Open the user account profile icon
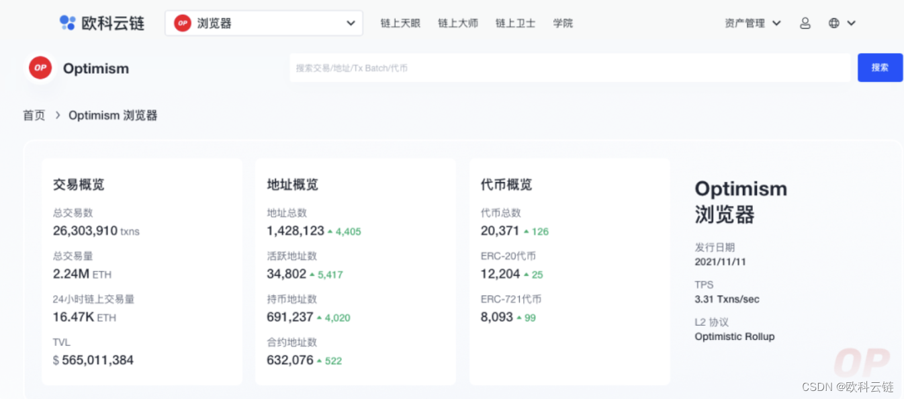Screen dimensions: 904x399 pyautogui.click(x=805, y=22)
